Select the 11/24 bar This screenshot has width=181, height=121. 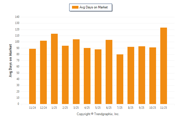coord(33,76)
